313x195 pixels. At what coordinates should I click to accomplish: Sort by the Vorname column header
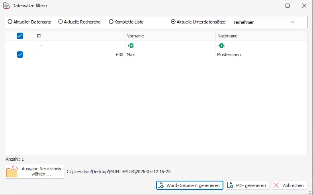[170, 36]
